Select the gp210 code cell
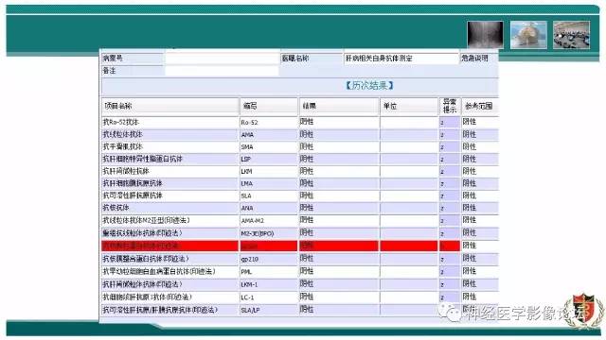Viewport: 606px width, 340px height. 269,259
